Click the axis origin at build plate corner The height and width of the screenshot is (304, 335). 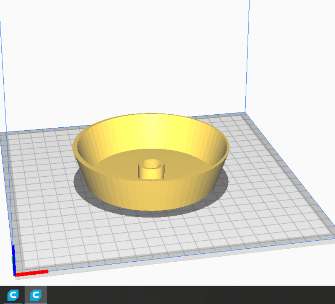coord(15,275)
